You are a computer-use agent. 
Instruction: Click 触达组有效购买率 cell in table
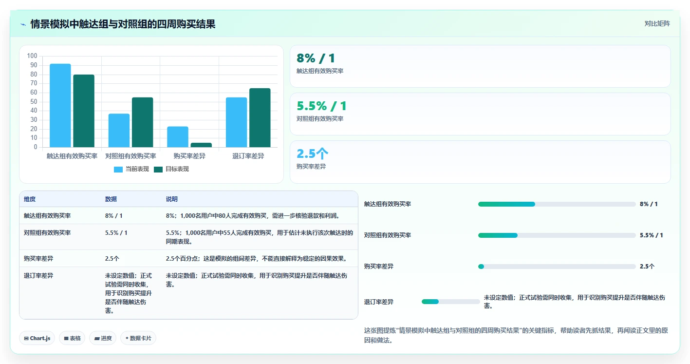(47, 215)
